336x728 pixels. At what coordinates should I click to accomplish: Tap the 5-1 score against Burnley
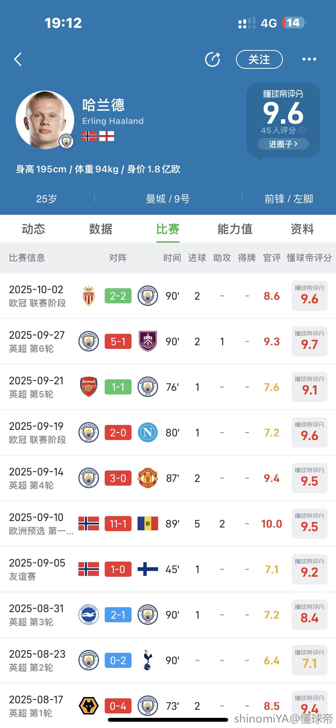click(x=118, y=341)
